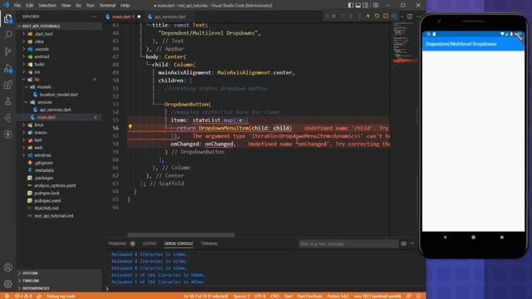Open the Search view in activity bar
This screenshot has height=299, width=532.
7,35
